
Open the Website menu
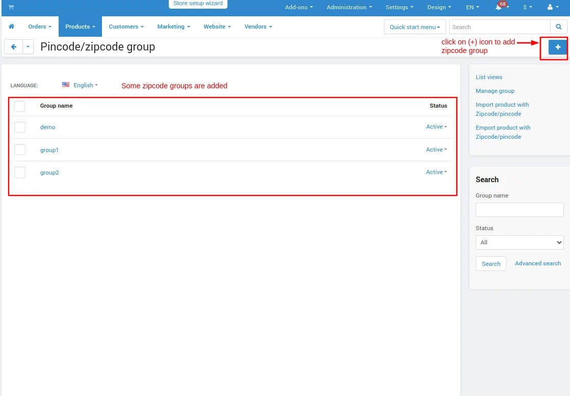point(217,27)
